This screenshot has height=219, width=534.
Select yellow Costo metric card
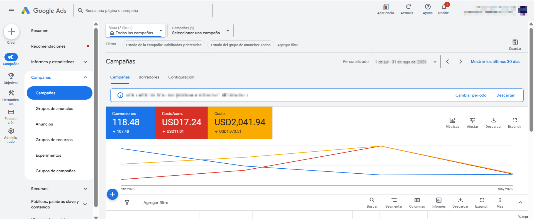[240, 123]
